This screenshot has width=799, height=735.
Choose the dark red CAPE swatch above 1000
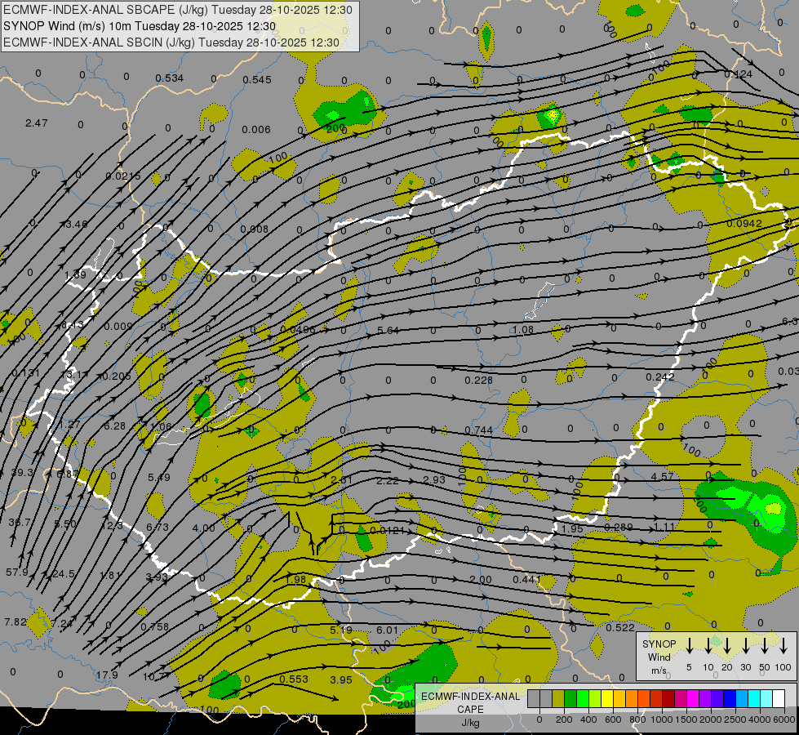pos(668,698)
